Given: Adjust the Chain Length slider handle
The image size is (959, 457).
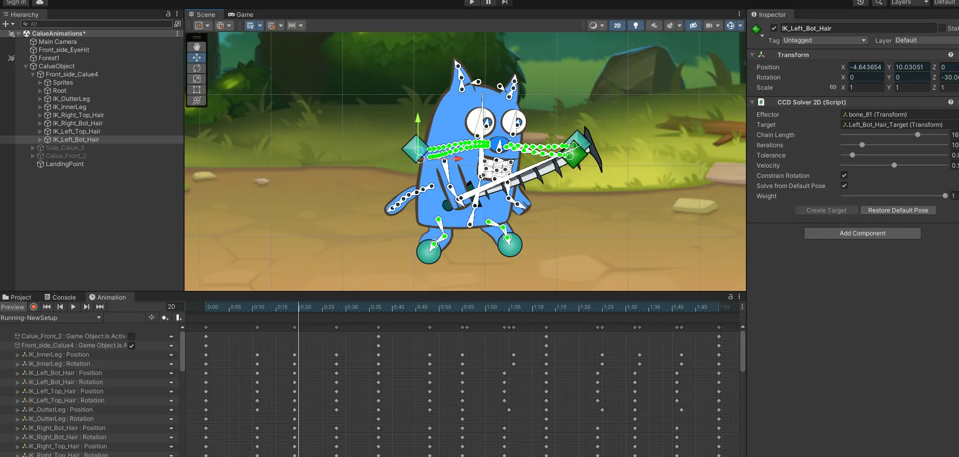Looking at the screenshot, I should coord(918,135).
